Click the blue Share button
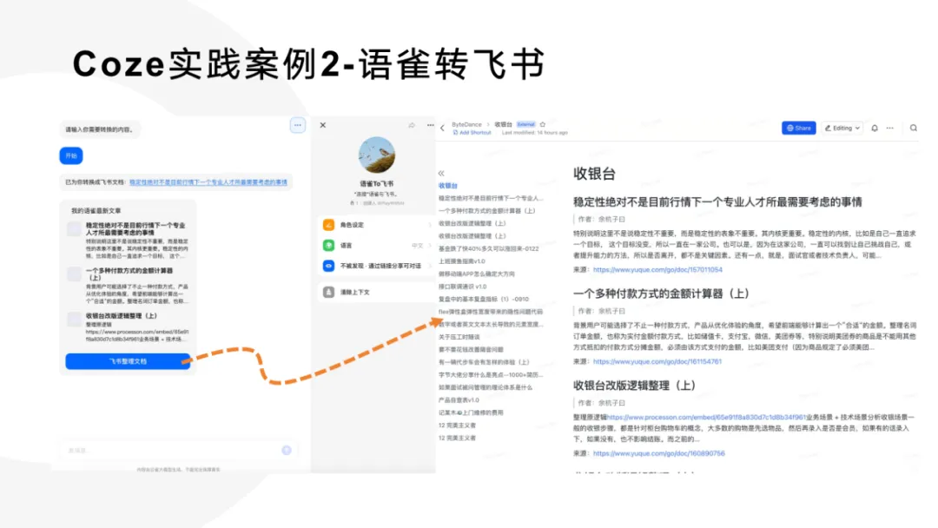 click(799, 128)
